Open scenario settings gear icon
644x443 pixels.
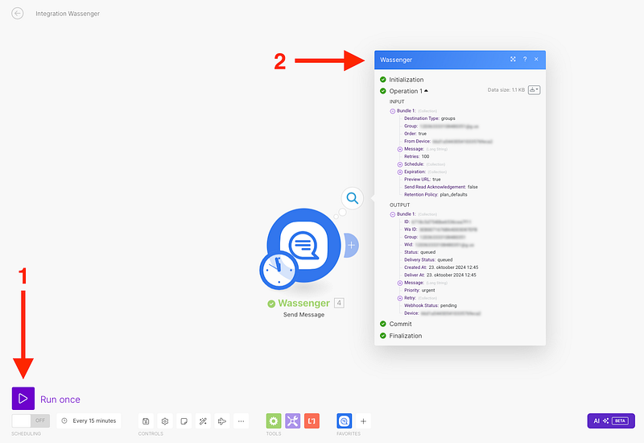(x=165, y=420)
